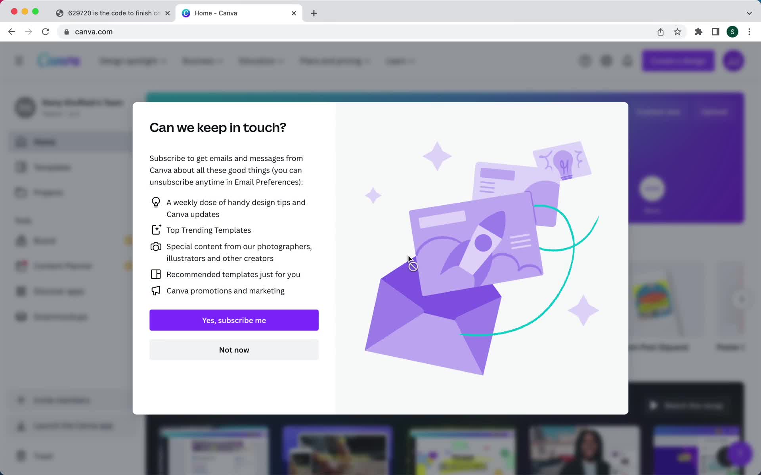The image size is (761, 475).
Task: Click the camera special content icon
Action: pyautogui.click(x=156, y=247)
